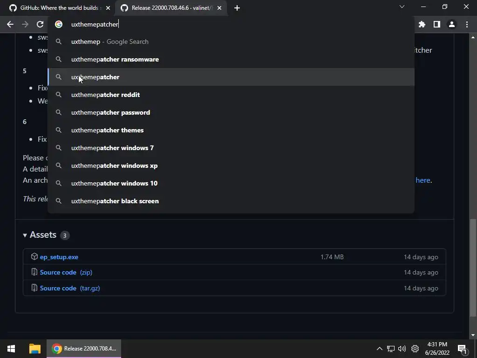Open the clock showing 4:31 PM 6/26/2022

(x=437, y=349)
